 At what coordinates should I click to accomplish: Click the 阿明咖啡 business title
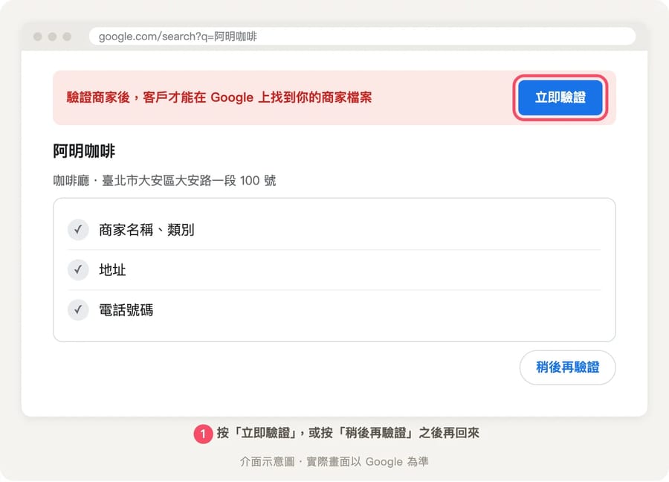84,151
